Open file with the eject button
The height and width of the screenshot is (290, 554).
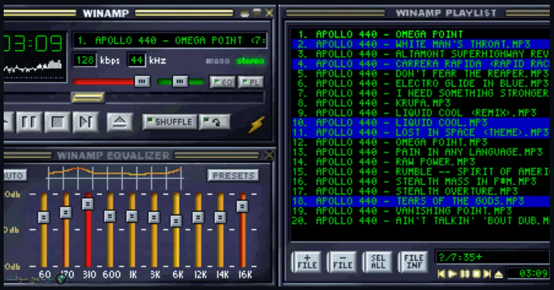[120, 122]
